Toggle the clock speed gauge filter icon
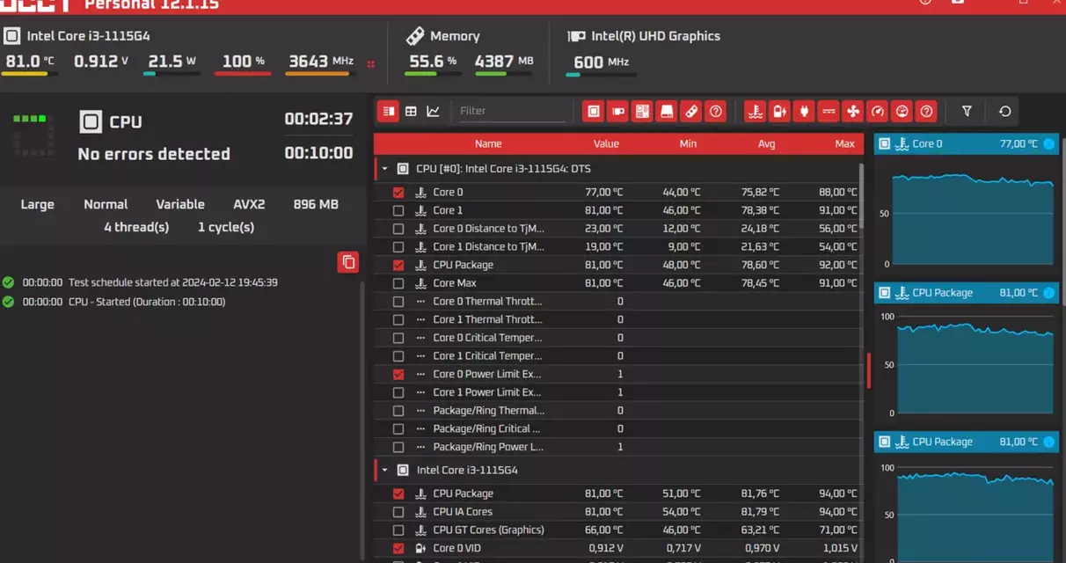 [877, 111]
